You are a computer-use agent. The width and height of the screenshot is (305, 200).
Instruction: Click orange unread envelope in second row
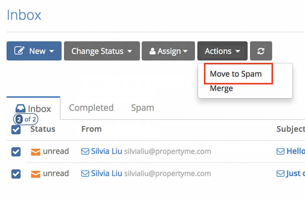point(36,174)
